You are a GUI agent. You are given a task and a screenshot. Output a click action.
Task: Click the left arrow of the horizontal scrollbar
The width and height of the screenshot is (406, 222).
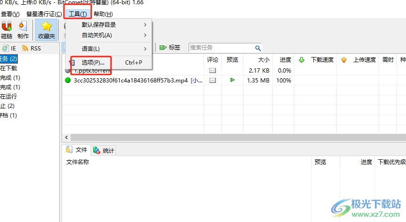66,138
